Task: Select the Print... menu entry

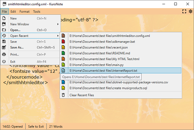Action: point(31,54)
